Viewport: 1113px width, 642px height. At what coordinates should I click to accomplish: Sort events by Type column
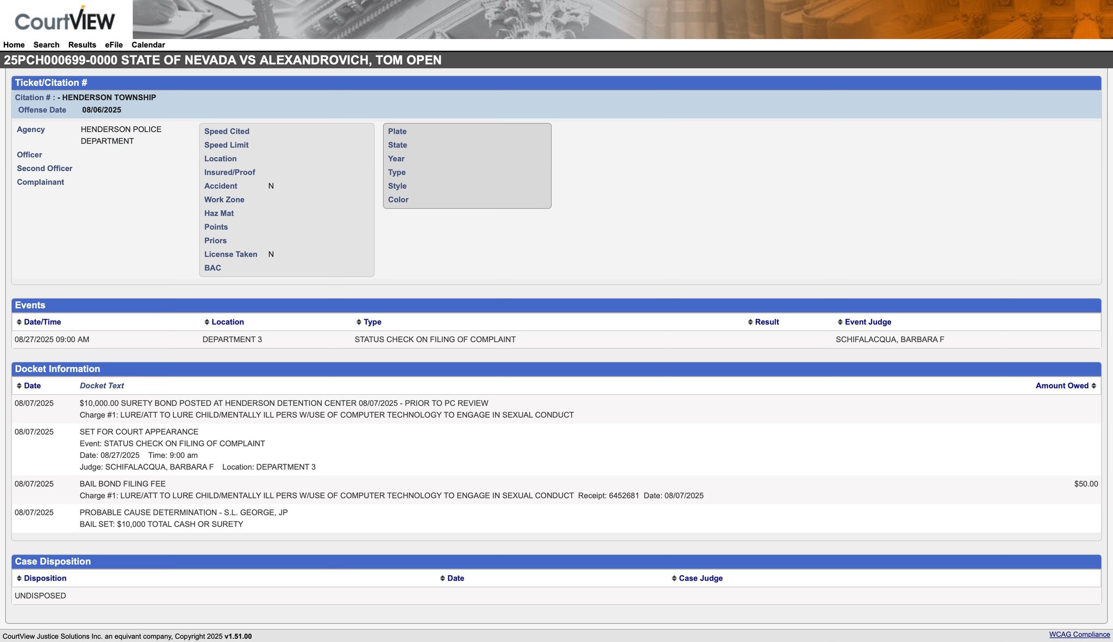pyautogui.click(x=372, y=322)
